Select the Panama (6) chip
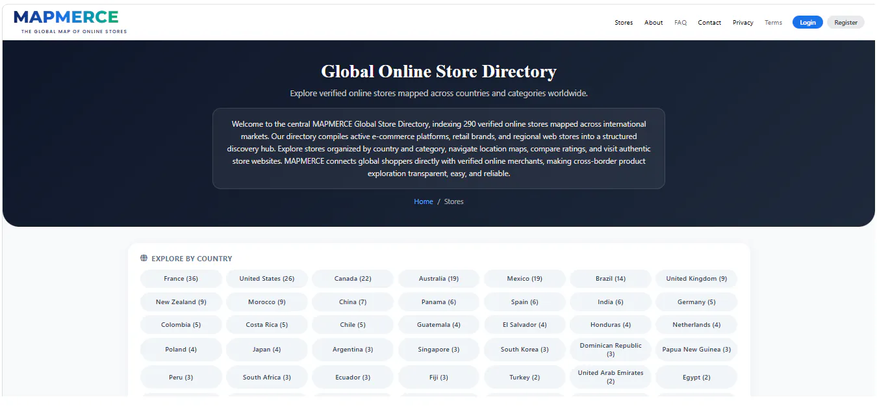This screenshot has height=412, width=877. pos(438,302)
